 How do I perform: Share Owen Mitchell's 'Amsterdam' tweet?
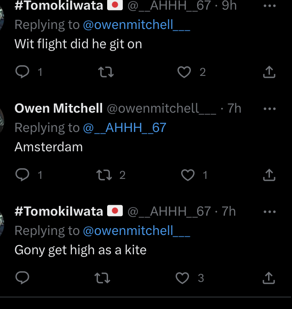[269, 175]
